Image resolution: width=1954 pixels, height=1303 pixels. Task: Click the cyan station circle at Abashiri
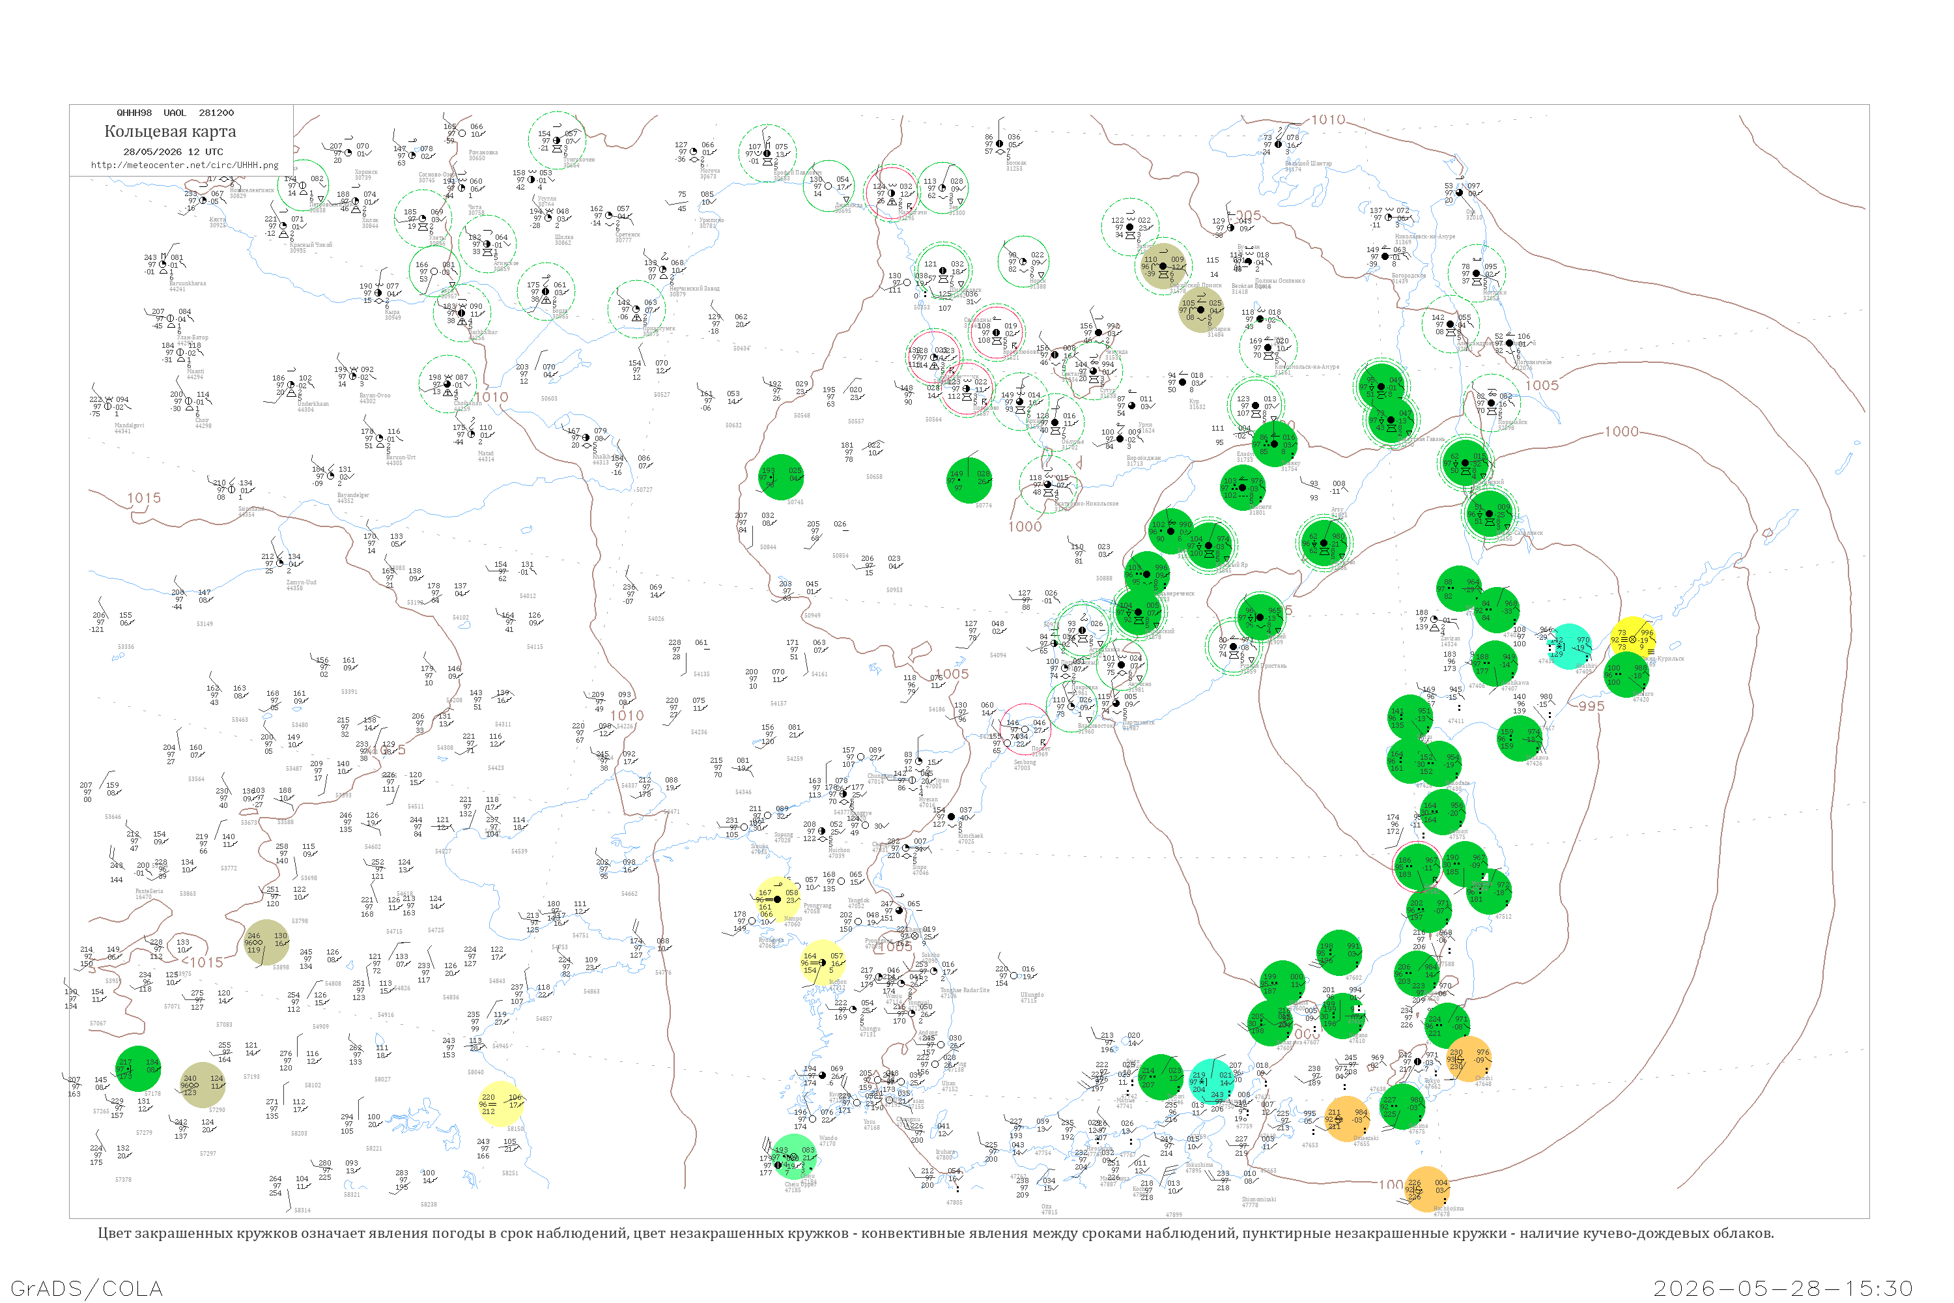(1568, 646)
